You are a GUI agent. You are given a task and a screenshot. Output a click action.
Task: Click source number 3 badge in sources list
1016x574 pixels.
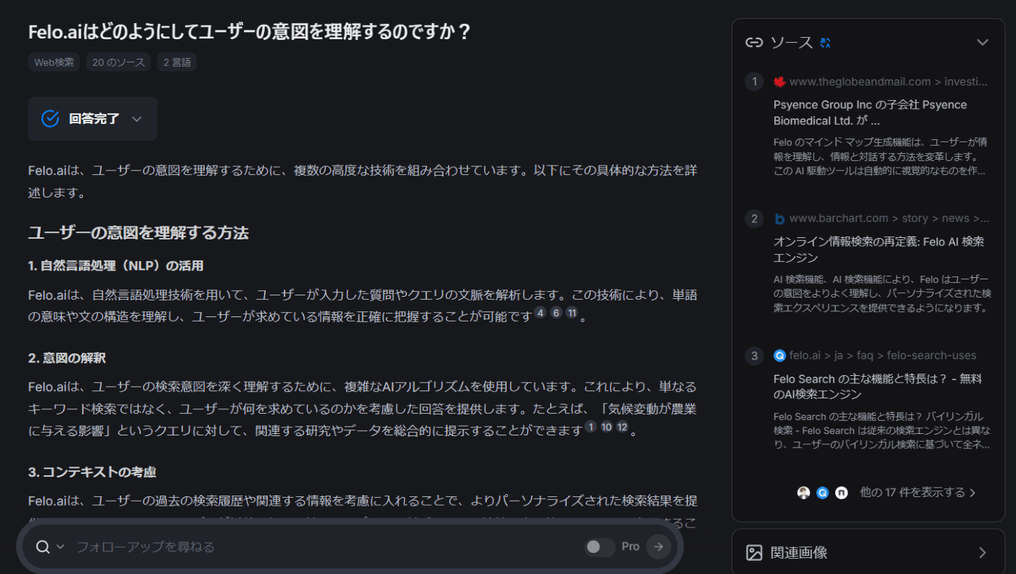click(x=754, y=356)
